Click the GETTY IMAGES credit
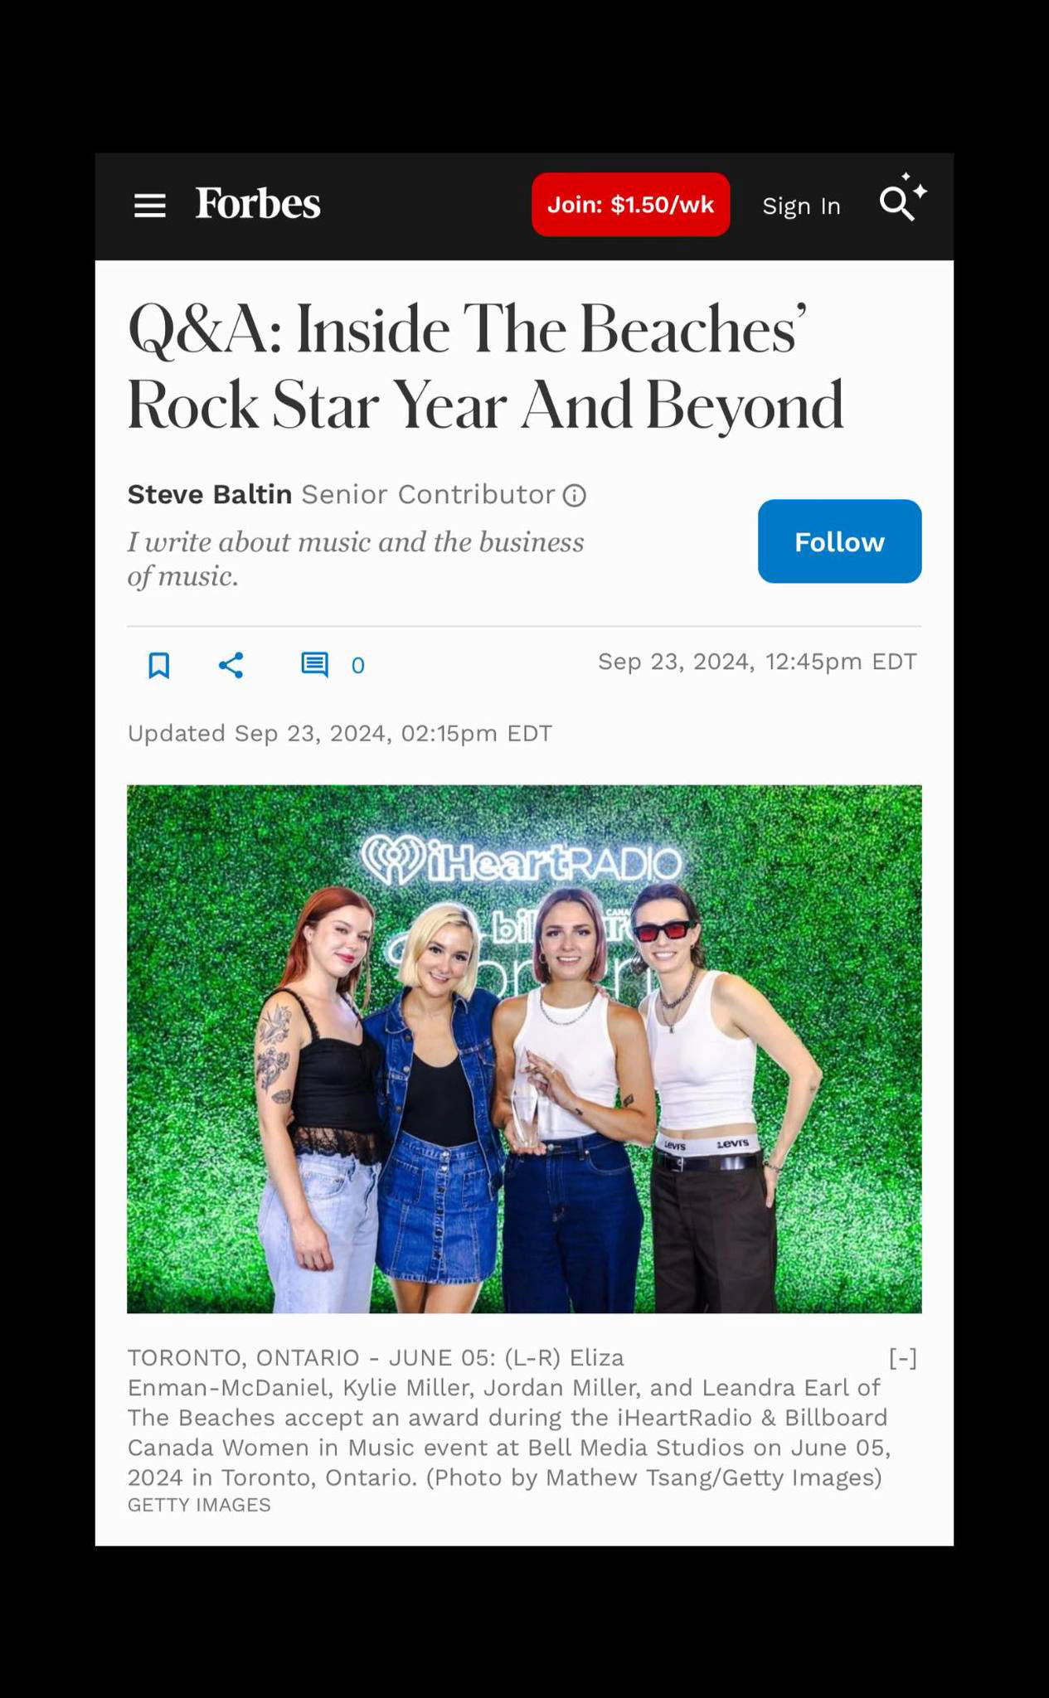This screenshot has height=1698, width=1049. pyautogui.click(x=199, y=1505)
